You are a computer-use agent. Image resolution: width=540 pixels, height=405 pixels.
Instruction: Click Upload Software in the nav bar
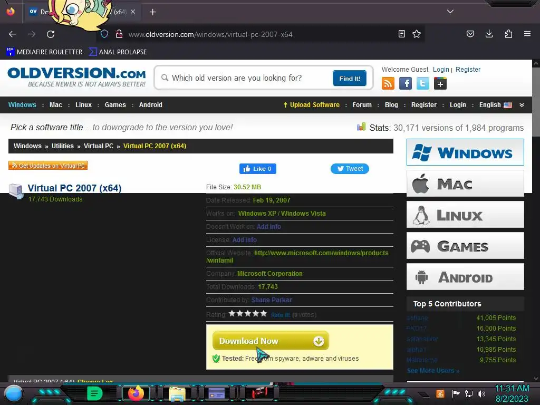coord(311,105)
